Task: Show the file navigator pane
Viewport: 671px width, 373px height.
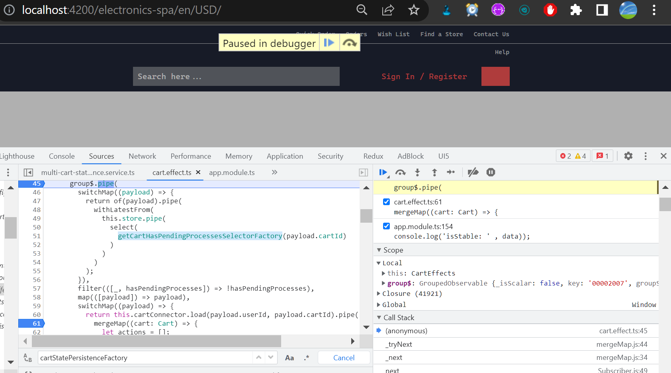Action: pyautogui.click(x=28, y=172)
